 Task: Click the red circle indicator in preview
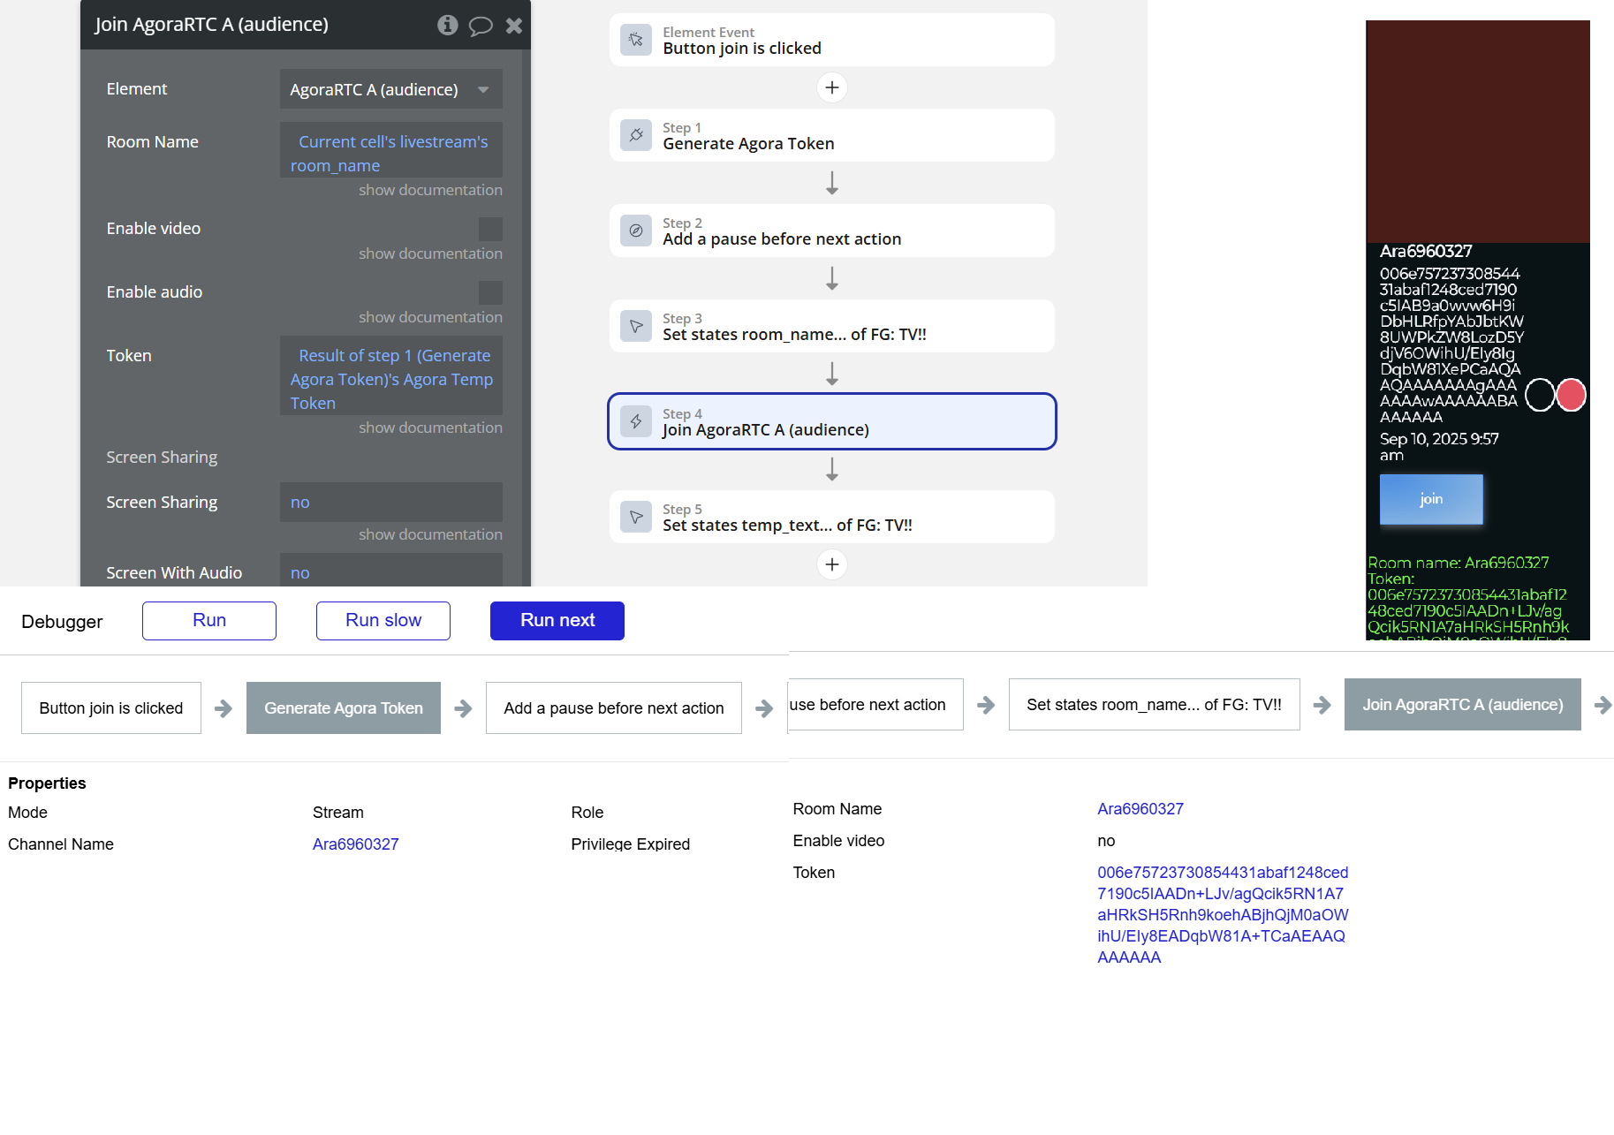pyautogui.click(x=1571, y=395)
